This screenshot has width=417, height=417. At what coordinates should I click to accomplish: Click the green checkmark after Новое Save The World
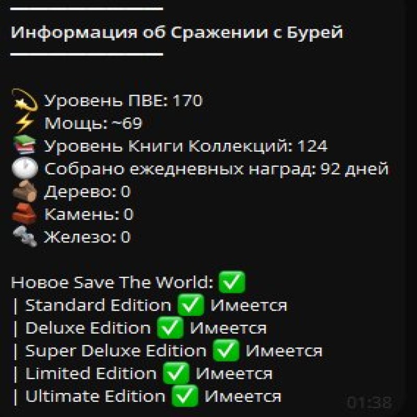pyautogui.click(x=232, y=282)
